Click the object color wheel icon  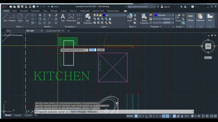pos(151,15)
